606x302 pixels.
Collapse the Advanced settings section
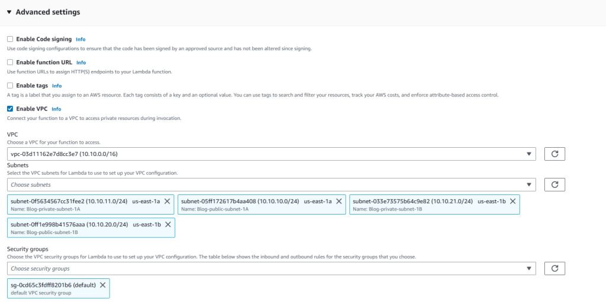point(9,12)
